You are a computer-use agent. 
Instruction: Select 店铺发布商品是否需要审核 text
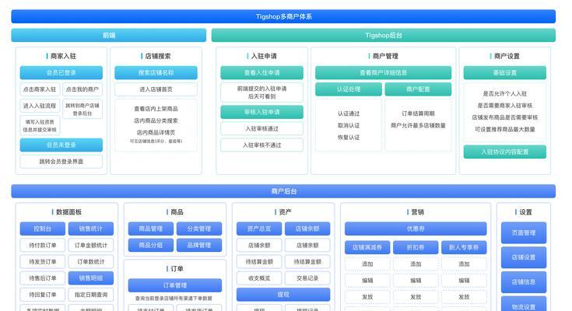coord(505,117)
